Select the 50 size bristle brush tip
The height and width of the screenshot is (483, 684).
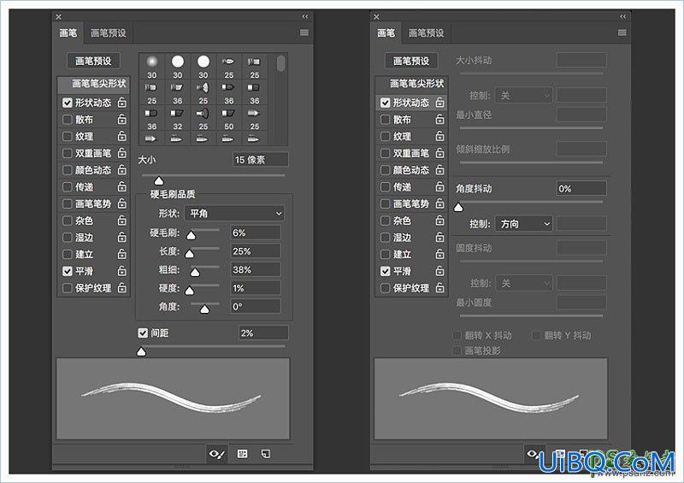229,119
